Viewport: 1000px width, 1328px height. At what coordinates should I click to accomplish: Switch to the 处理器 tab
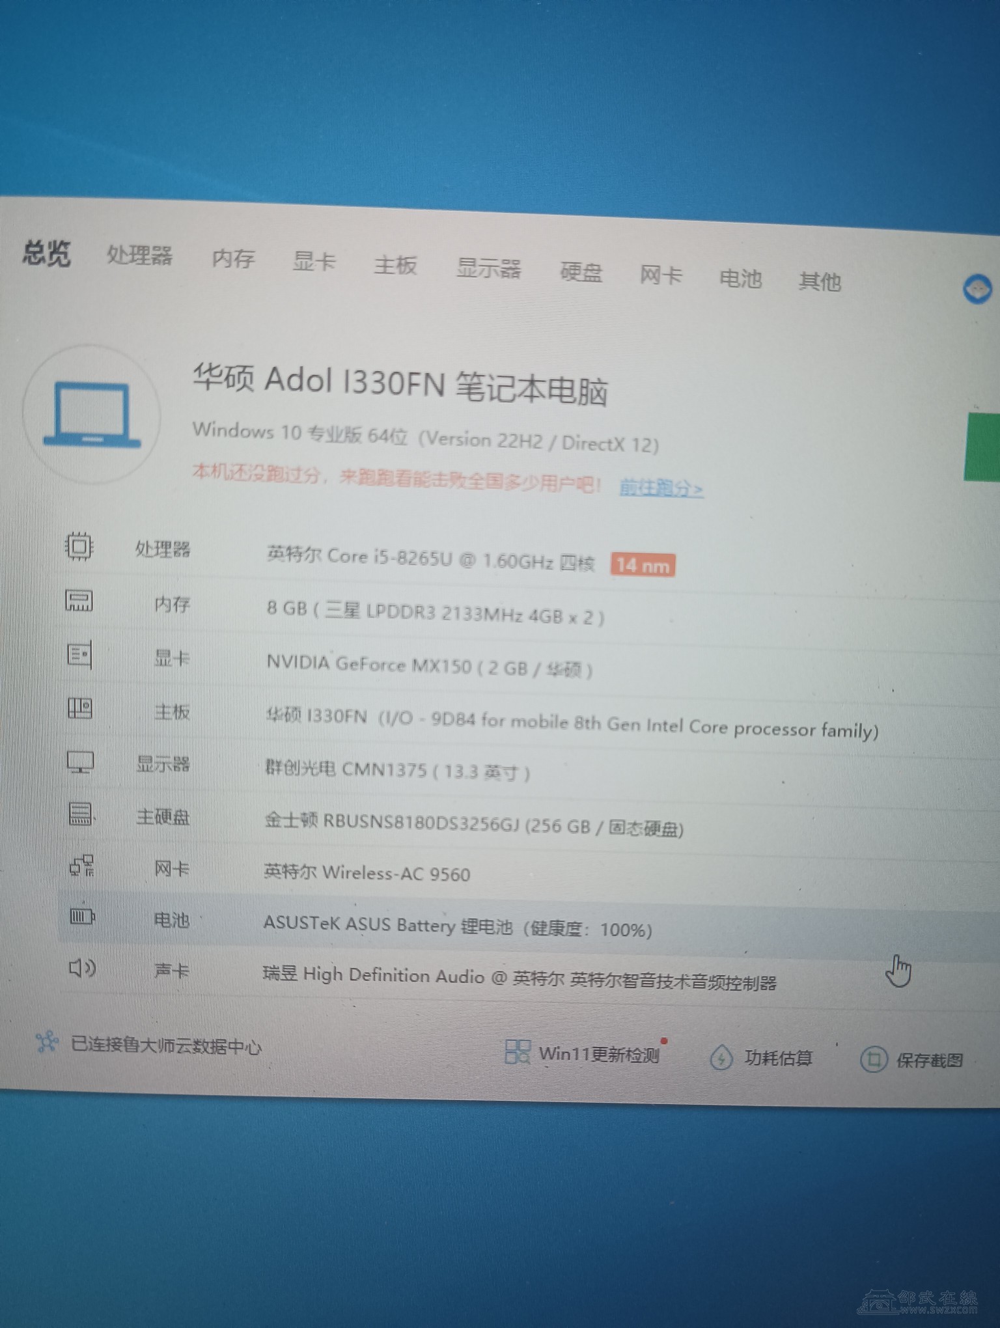(139, 255)
